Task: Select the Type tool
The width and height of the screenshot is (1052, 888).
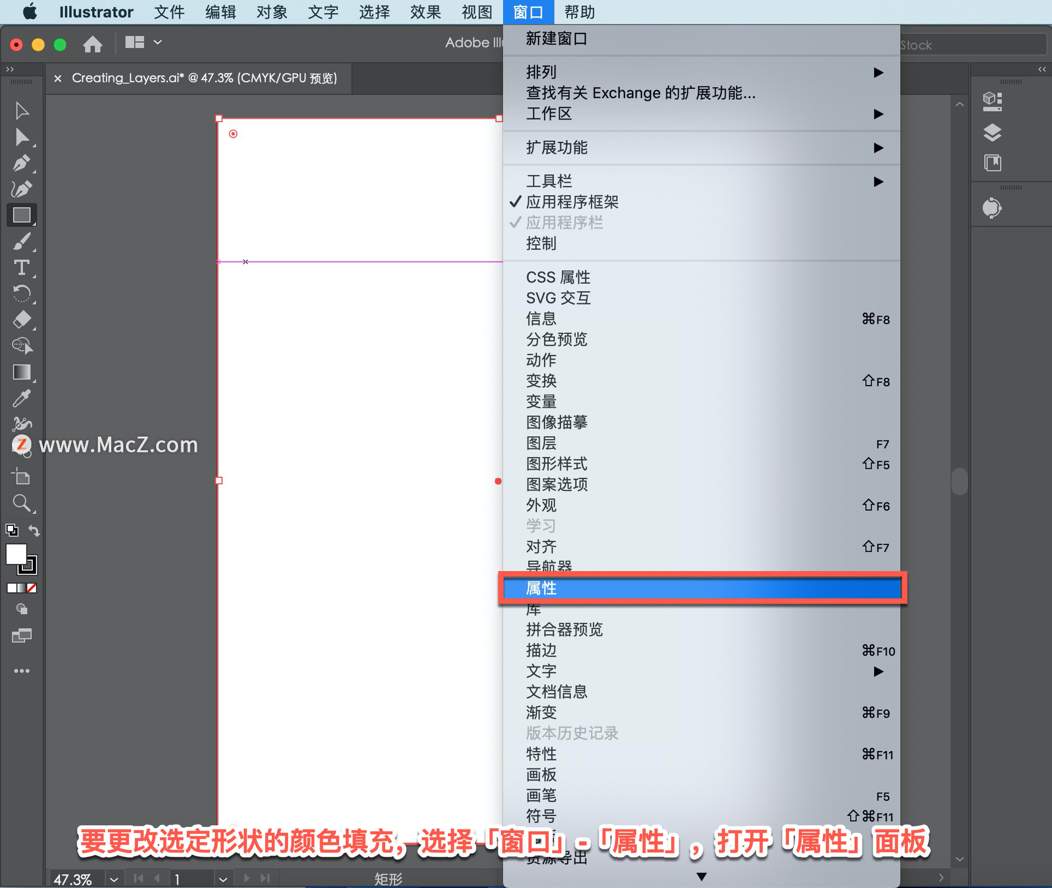Action: (21, 268)
